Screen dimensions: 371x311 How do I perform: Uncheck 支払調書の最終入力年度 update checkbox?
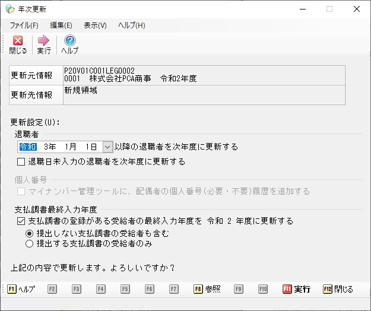click(x=22, y=221)
